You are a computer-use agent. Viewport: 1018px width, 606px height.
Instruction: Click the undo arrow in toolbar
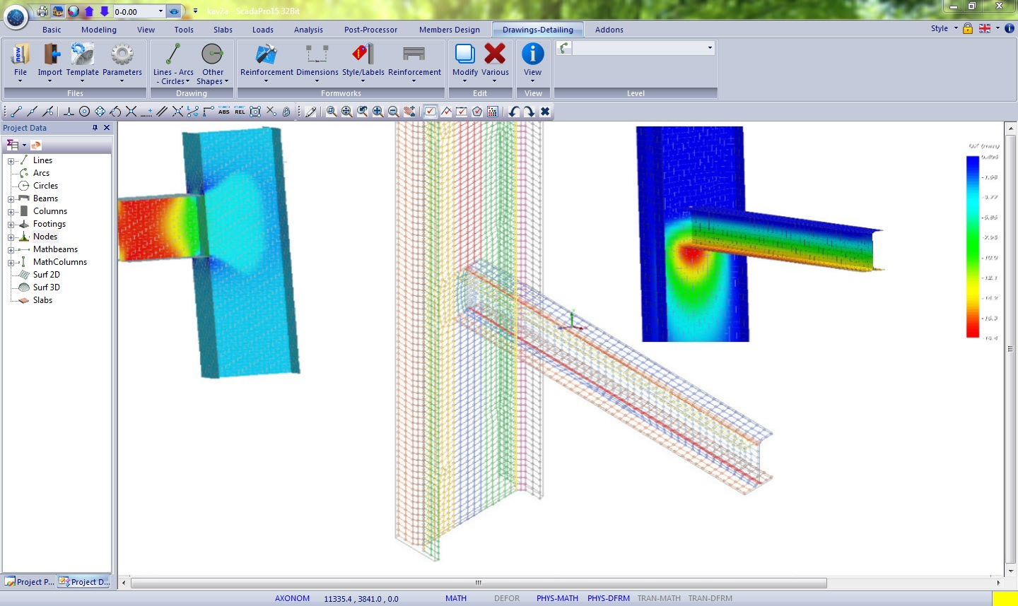click(514, 112)
